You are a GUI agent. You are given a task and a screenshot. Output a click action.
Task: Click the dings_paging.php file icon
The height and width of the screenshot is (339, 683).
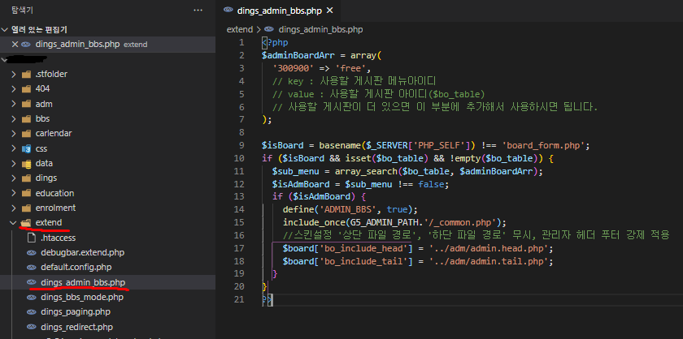pyautogui.click(x=32, y=311)
